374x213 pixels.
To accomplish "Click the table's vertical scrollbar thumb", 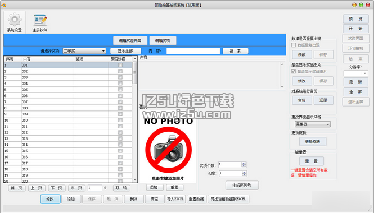I will click(x=135, y=72).
